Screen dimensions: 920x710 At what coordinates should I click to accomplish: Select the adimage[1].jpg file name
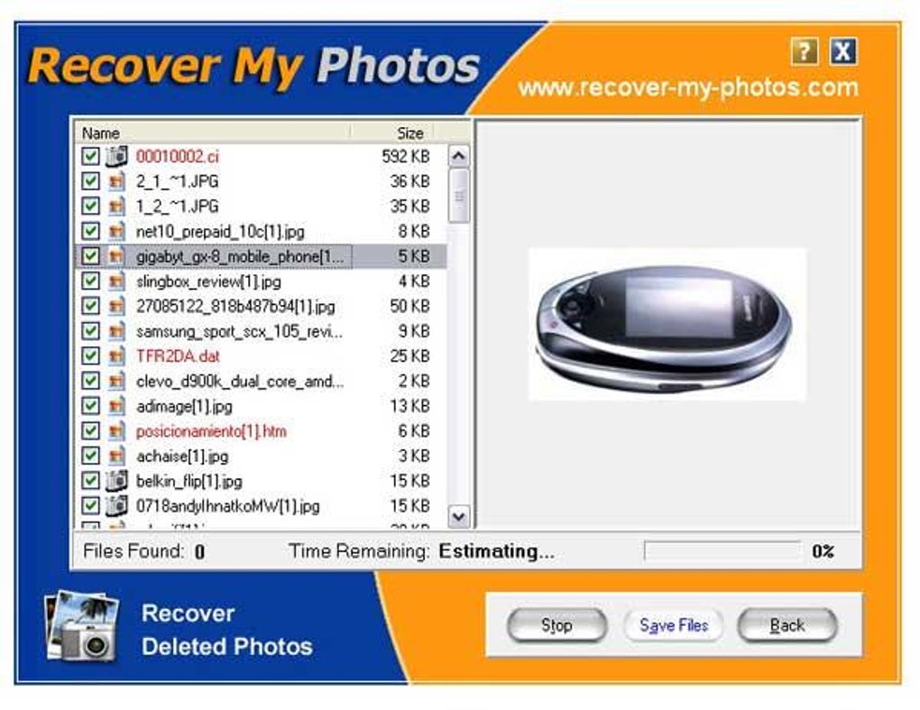[184, 406]
